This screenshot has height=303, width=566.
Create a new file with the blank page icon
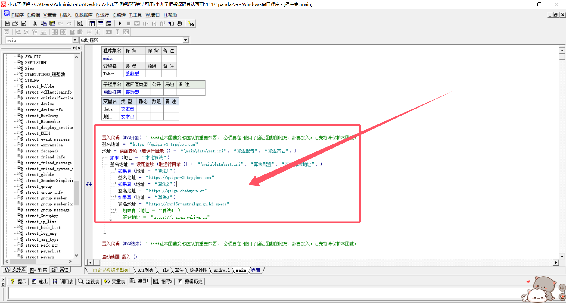coord(7,24)
